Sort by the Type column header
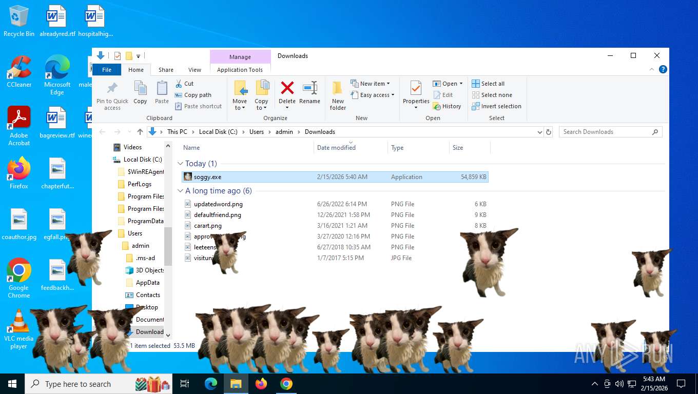 click(418, 148)
